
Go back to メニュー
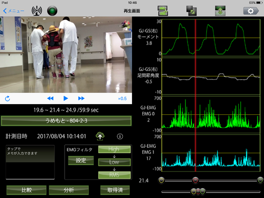tap(13, 11)
